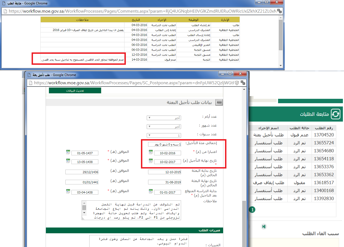Open the عدد أيام dropdown

[164, 118]
